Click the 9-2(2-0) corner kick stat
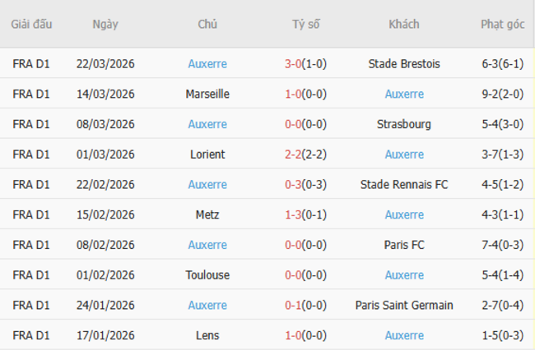Screen dimensions: 535x364 pos(502,94)
